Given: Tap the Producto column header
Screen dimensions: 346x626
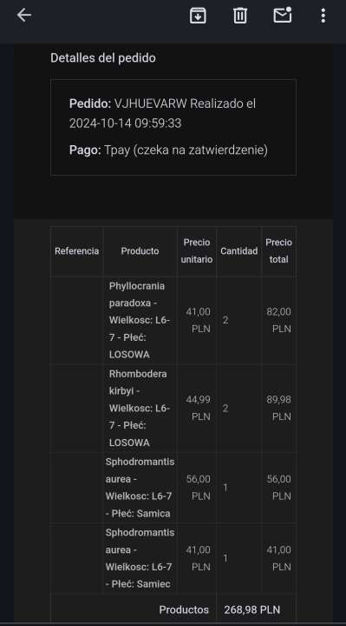Looking at the screenshot, I should [x=140, y=251].
